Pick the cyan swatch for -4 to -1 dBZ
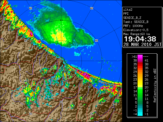 (140, 114)
